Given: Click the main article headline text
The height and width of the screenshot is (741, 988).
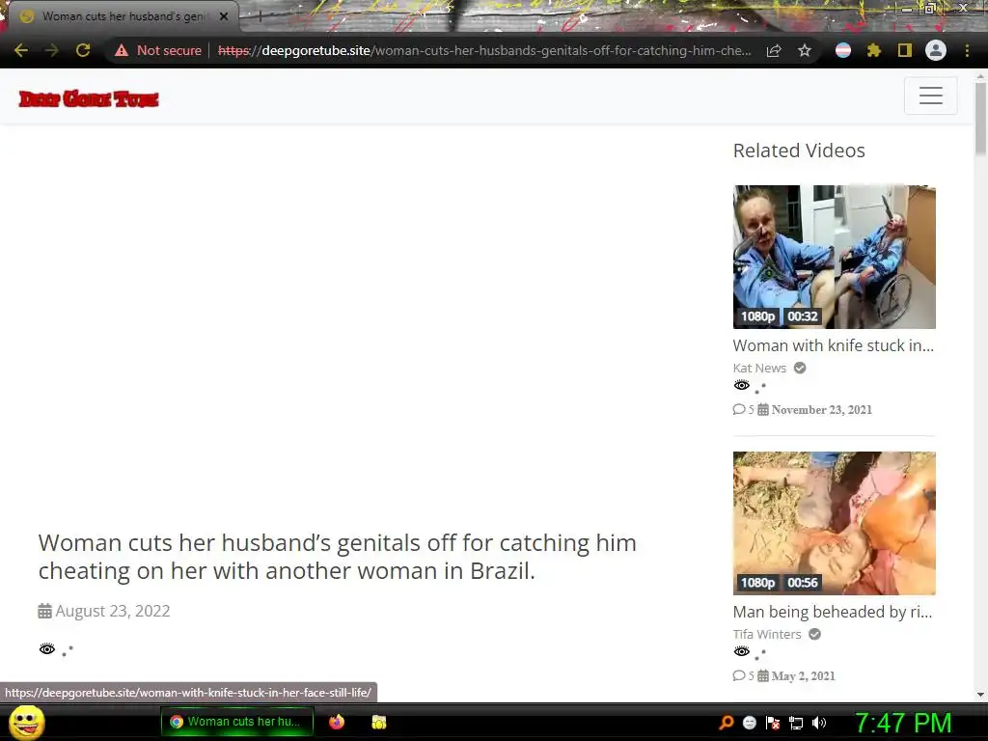Looking at the screenshot, I should pos(337,557).
